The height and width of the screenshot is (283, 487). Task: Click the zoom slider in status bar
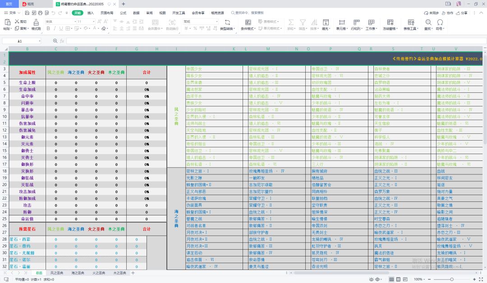click(x=452, y=279)
